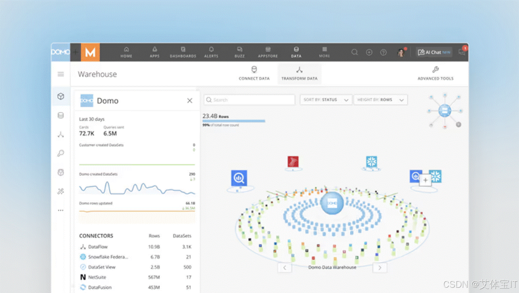Screen dimensions: 519x293
Task: Click the Warehouse page title
Action: tap(97, 74)
